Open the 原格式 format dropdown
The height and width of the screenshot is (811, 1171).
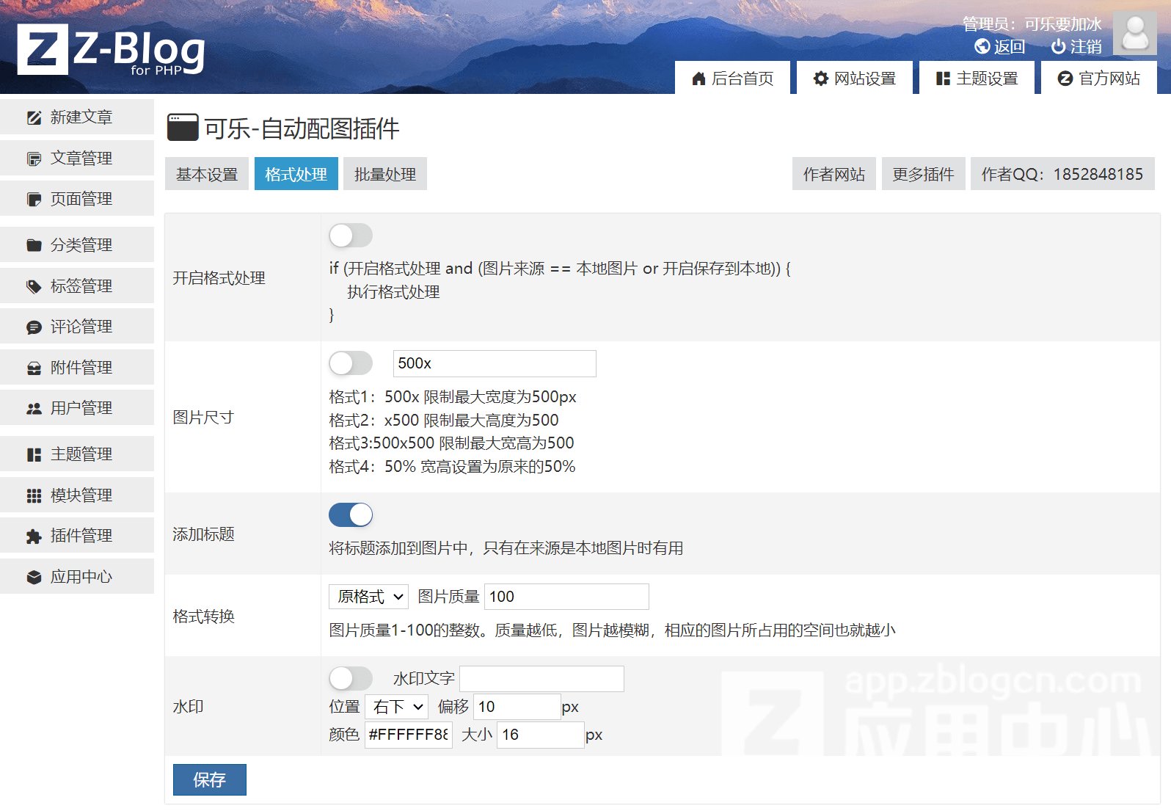368,597
